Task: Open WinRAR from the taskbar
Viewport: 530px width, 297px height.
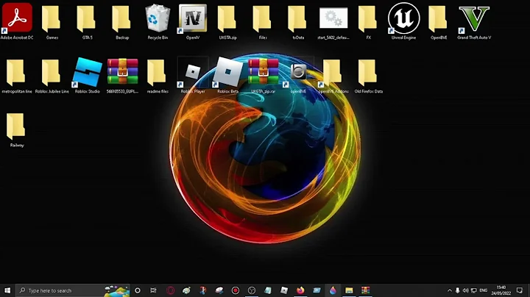Action: point(365,290)
